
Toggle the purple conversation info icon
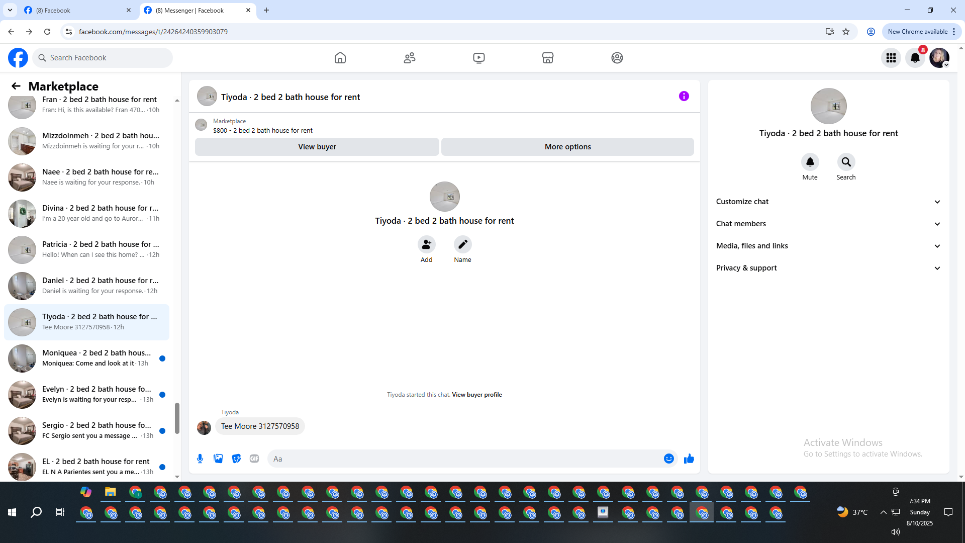pos(684,96)
